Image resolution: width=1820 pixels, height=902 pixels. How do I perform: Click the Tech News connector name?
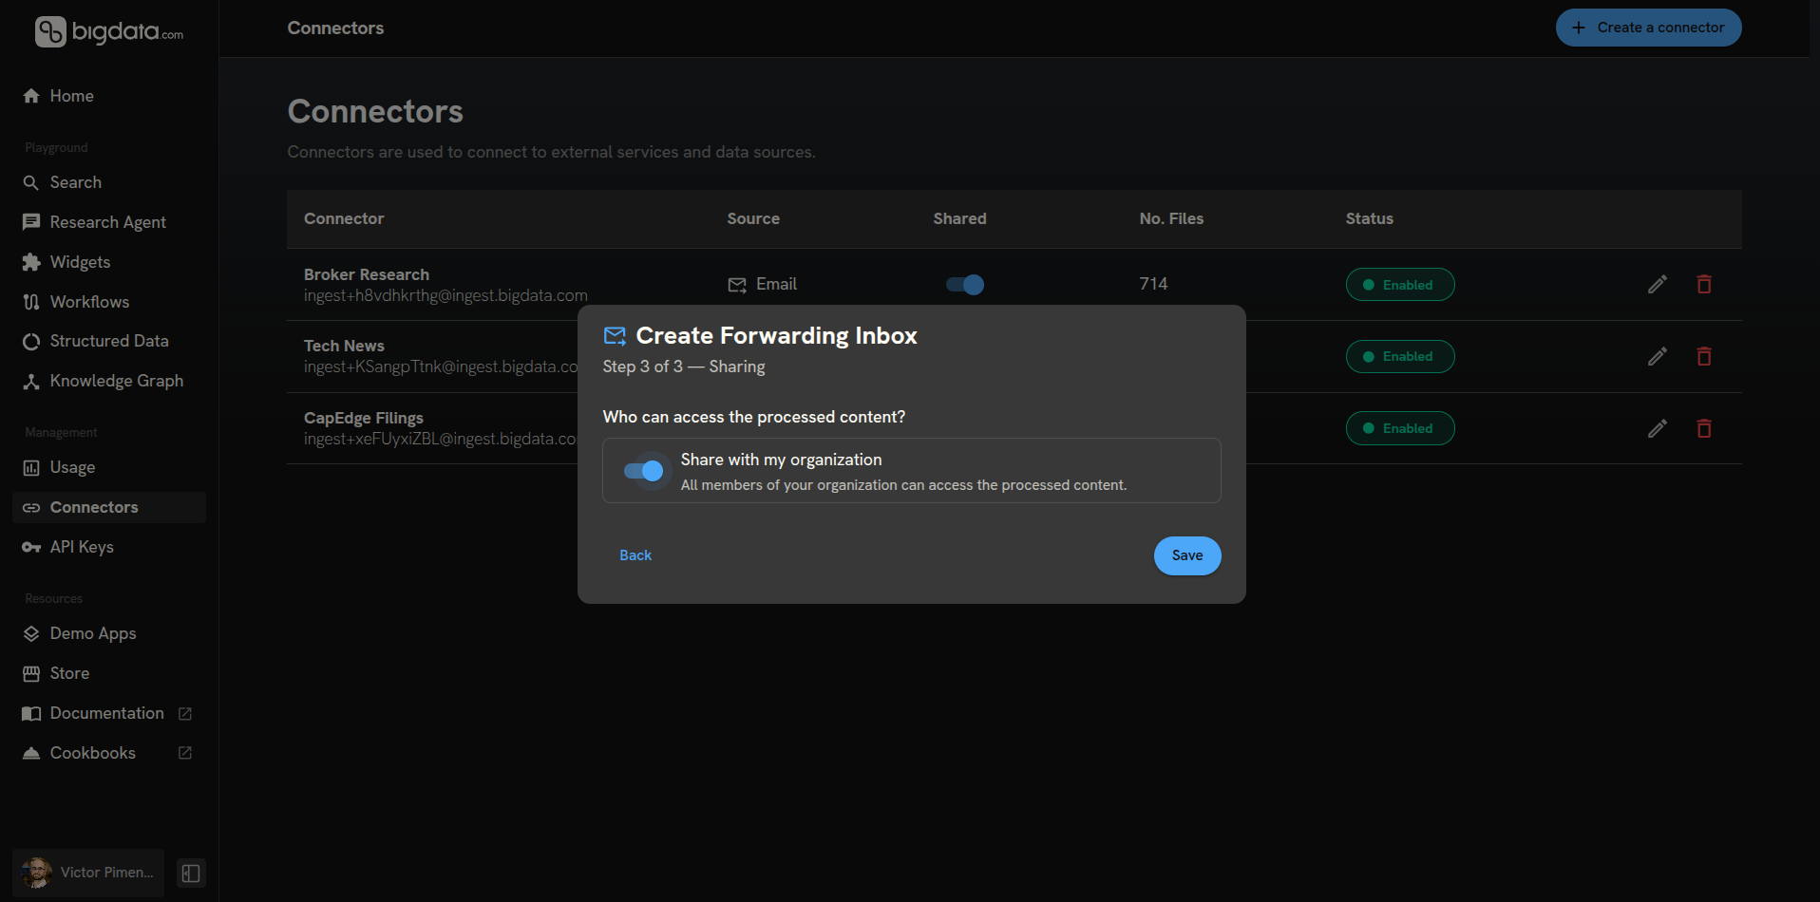pos(344,346)
